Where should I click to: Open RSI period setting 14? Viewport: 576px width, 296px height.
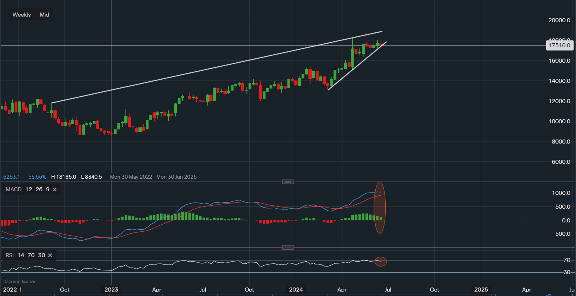21,255
